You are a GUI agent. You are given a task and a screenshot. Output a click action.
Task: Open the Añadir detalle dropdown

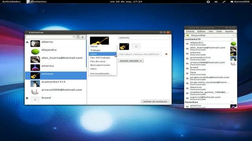click(131, 61)
